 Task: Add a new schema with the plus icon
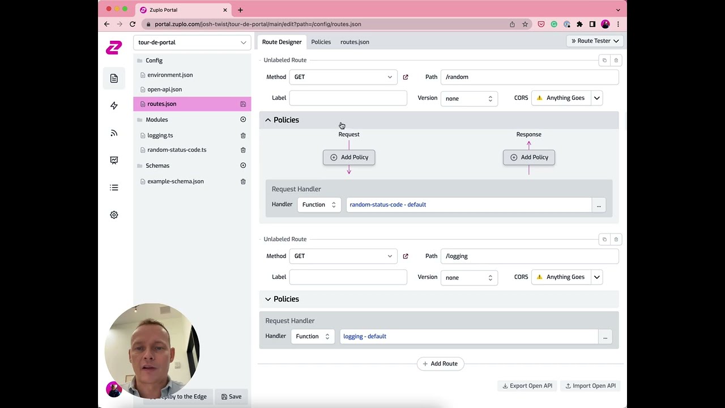(x=243, y=165)
